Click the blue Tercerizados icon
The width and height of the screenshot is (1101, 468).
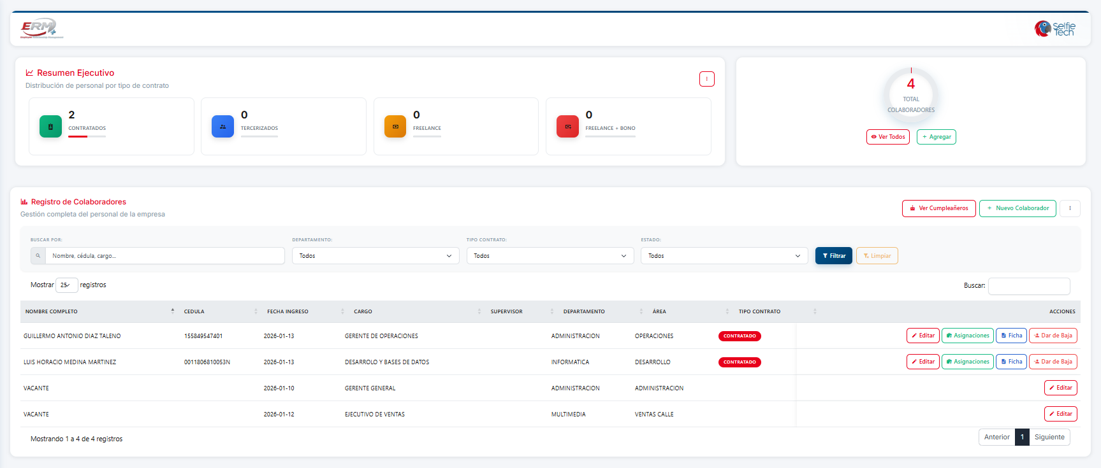click(222, 127)
